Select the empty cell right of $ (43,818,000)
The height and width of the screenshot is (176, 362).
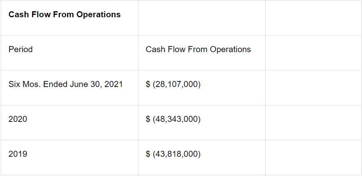(x=313, y=157)
